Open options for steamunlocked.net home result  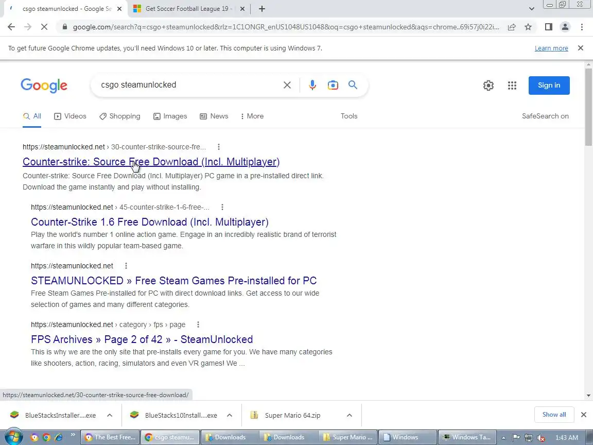coord(126,266)
